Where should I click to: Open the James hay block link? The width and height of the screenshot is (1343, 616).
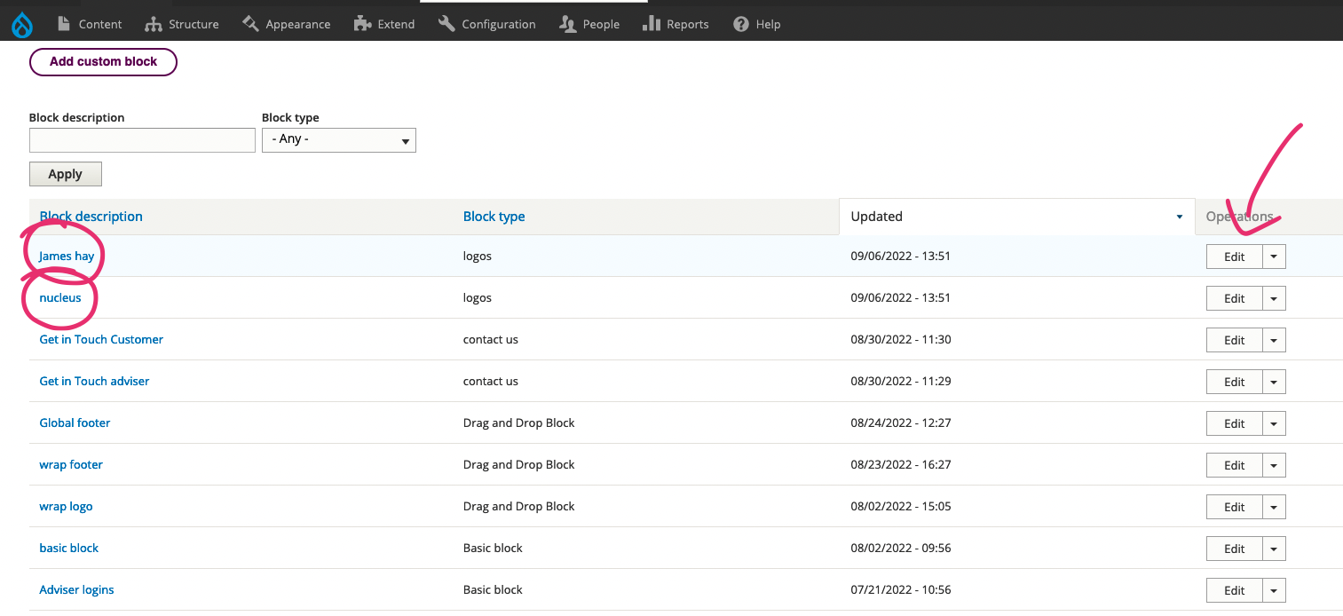pyautogui.click(x=67, y=257)
